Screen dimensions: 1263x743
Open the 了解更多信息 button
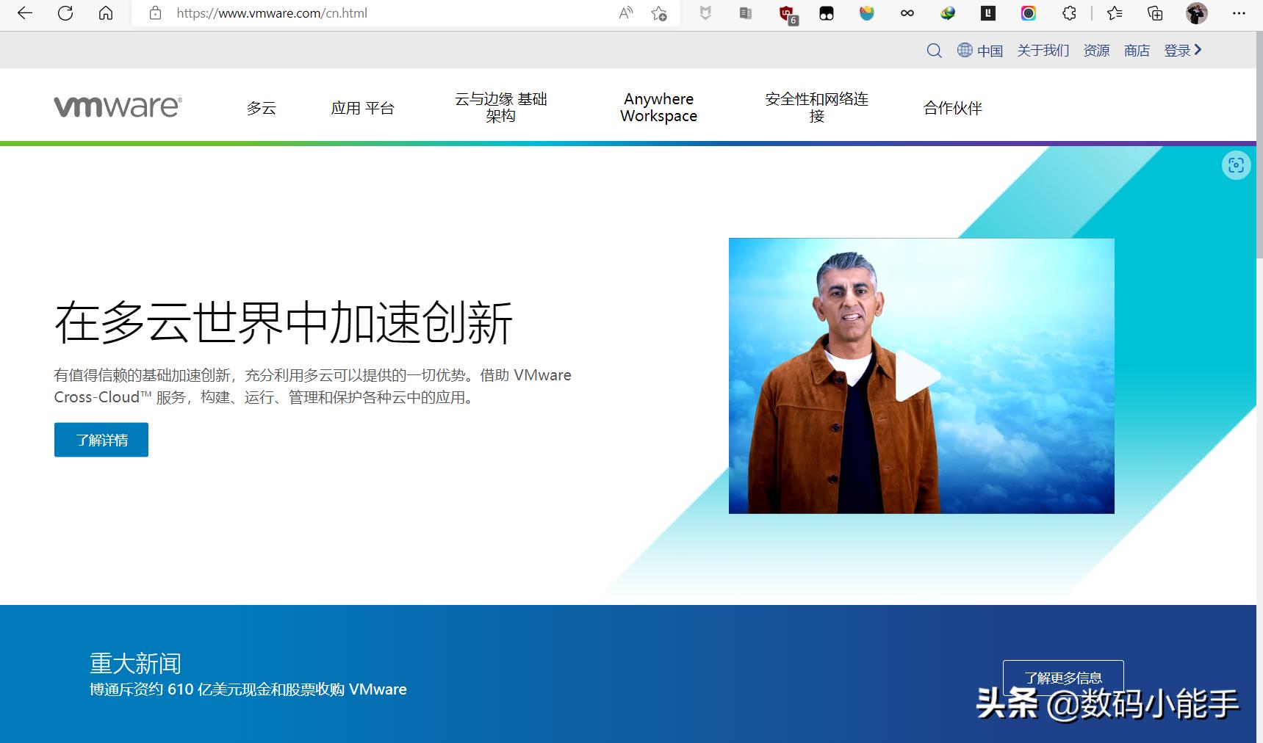point(1062,676)
